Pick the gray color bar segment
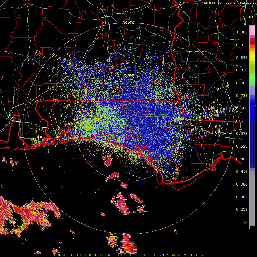Viewport: 257px width, 257px height. [252, 198]
